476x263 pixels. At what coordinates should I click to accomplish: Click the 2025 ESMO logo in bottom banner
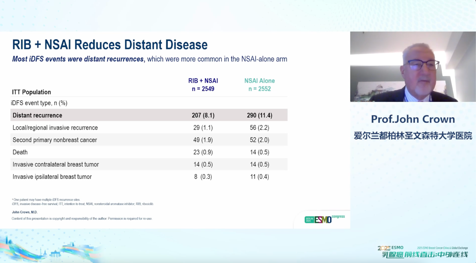click(390, 248)
